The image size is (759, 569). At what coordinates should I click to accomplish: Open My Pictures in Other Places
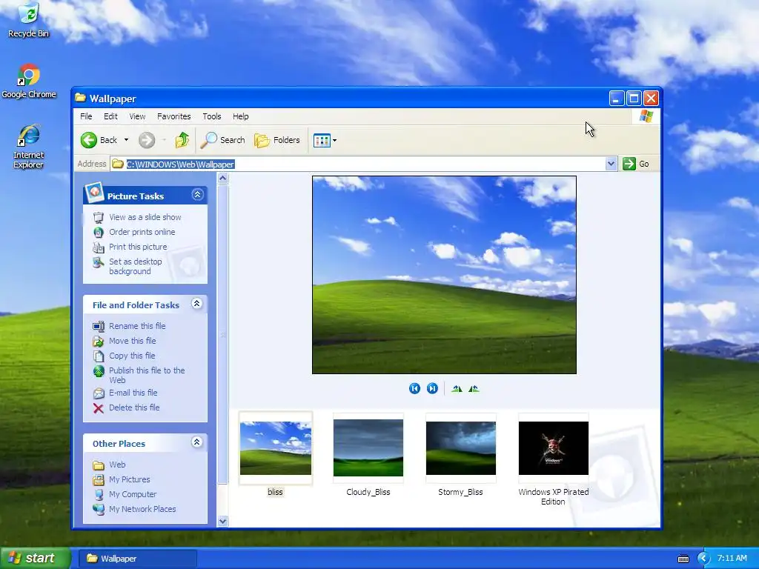click(x=129, y=479)
